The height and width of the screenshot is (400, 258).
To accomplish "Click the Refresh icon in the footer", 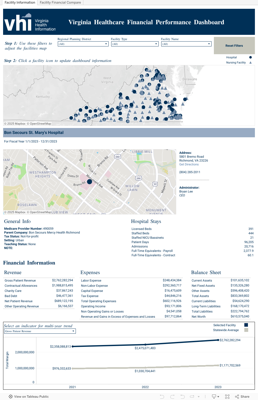I will pyautogui.click(x=192, y=397).
